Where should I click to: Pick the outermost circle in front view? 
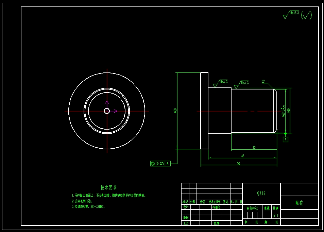coord(107,111)
